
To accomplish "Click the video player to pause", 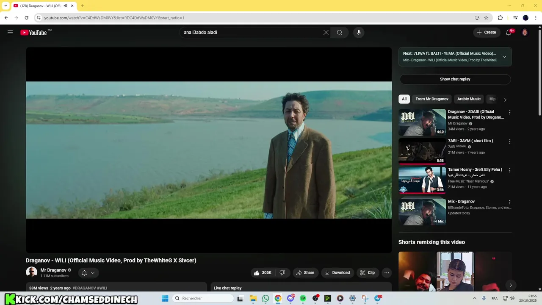I will coord(209,150).
